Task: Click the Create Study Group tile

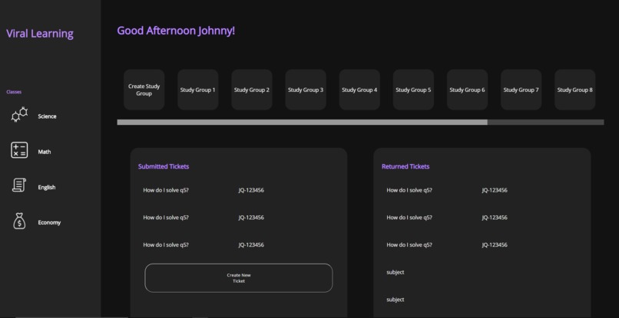Action: 144,90
